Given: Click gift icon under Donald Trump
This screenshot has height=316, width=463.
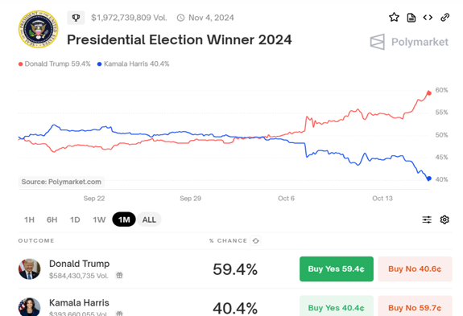Looking at the screenshot, I should tap(119, 275).
